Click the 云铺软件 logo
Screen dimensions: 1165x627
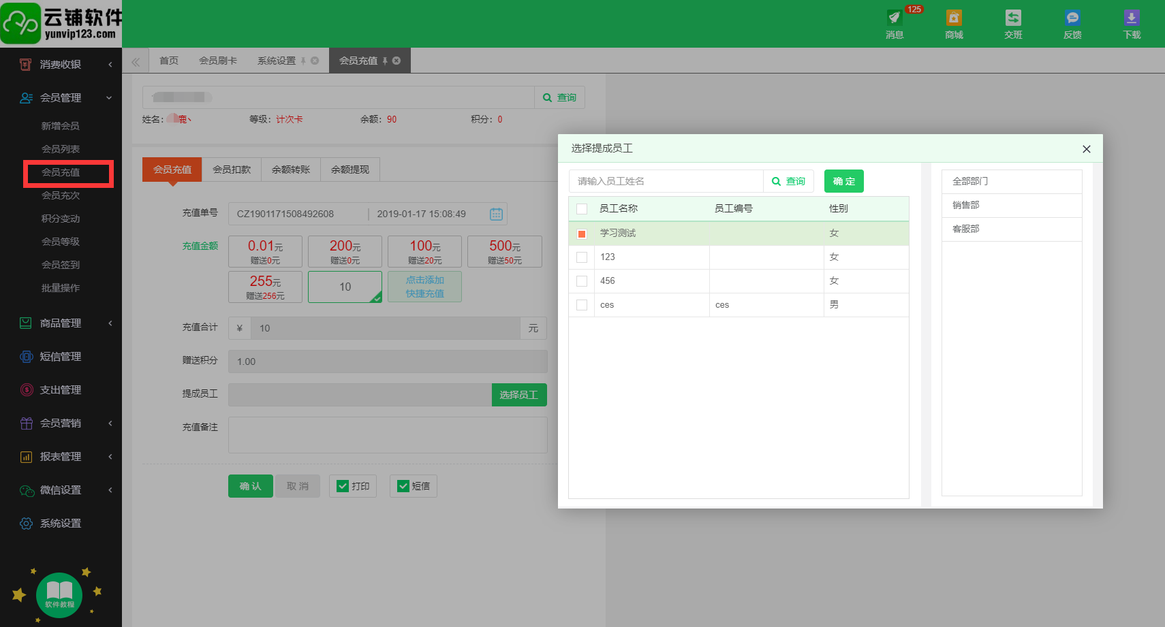[61, 23]
